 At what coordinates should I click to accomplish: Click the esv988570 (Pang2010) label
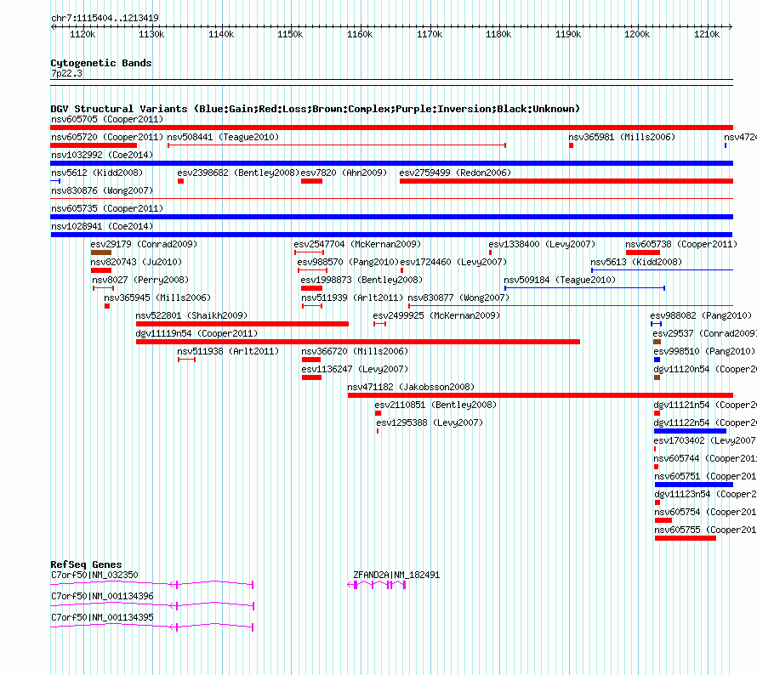point(348,262)
